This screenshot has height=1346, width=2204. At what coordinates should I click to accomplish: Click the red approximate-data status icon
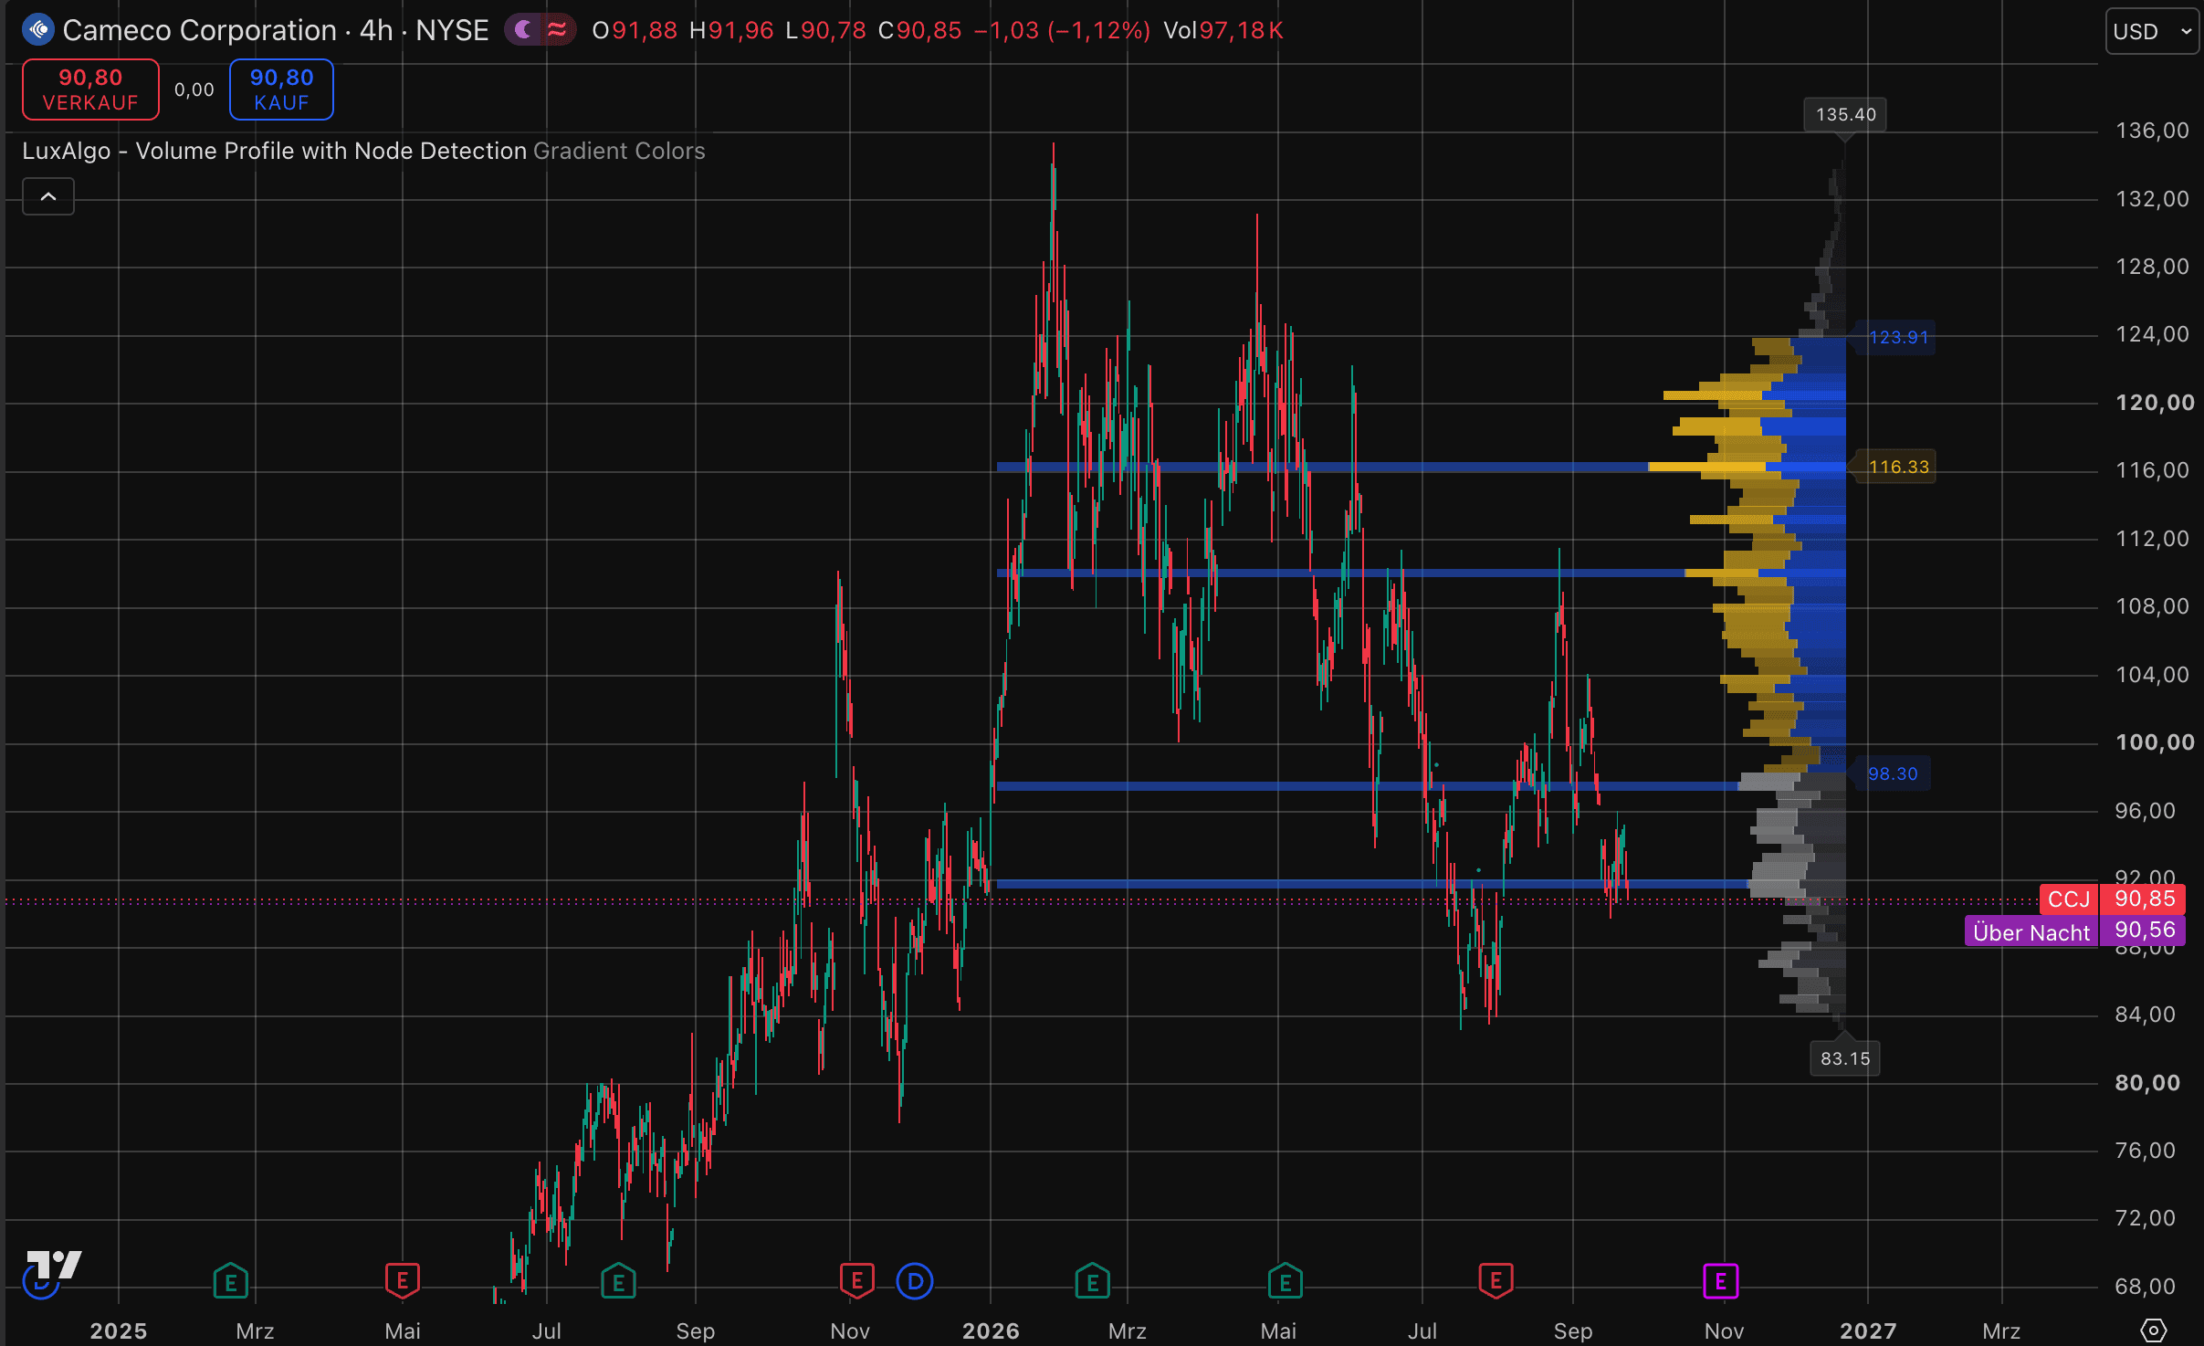point(556,30)
